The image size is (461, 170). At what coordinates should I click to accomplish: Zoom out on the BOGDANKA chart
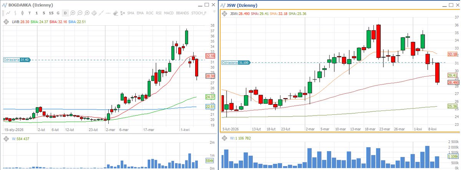point(80,13)
